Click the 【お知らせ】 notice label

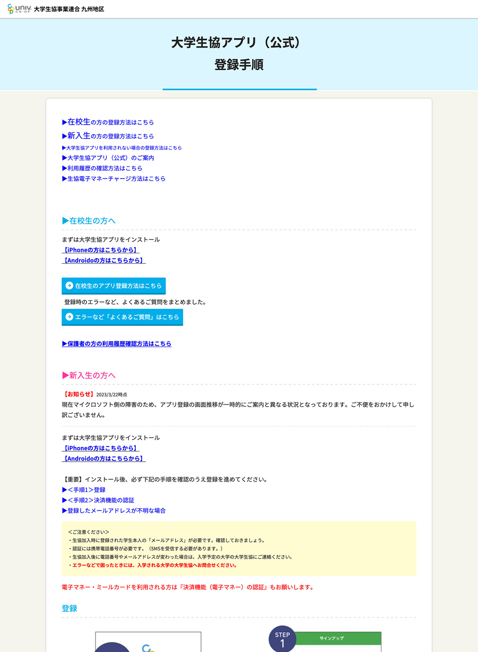78,394
